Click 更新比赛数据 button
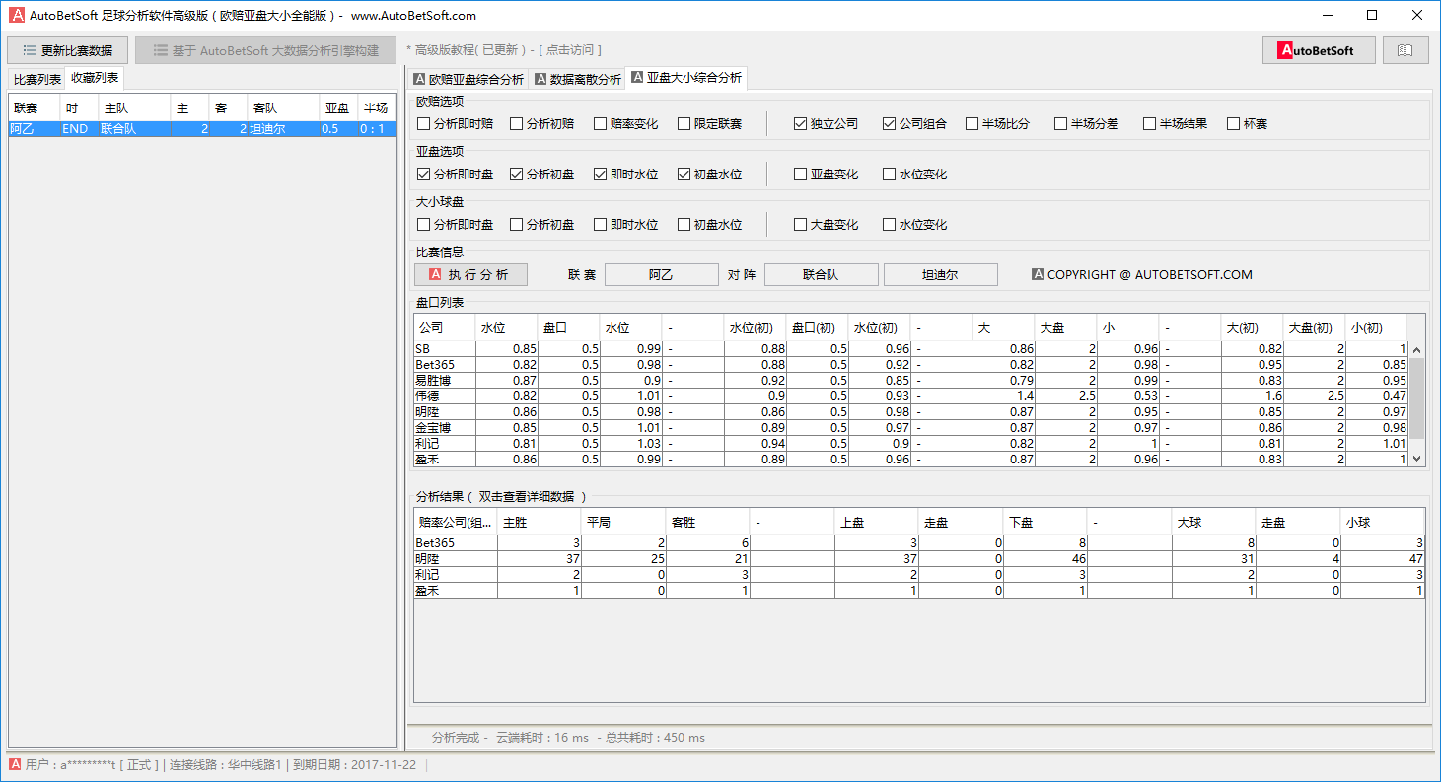 tap(67, 50)
